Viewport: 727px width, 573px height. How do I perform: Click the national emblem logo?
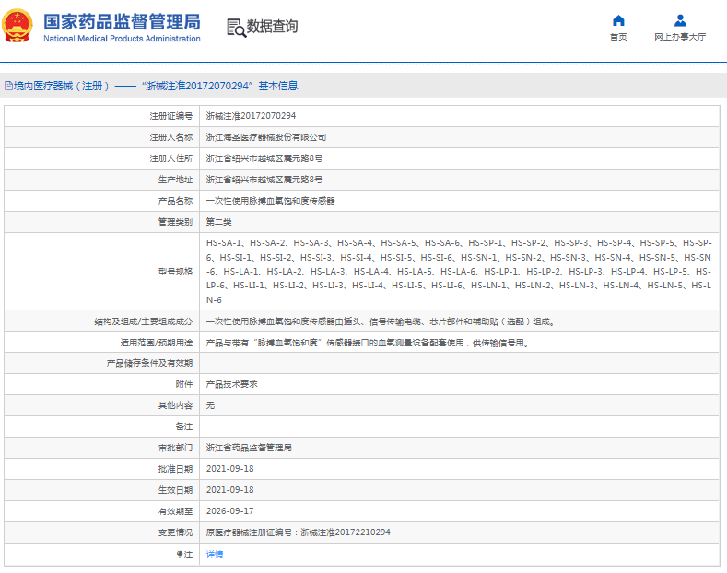pyautogui.click(x=20, y=27)
